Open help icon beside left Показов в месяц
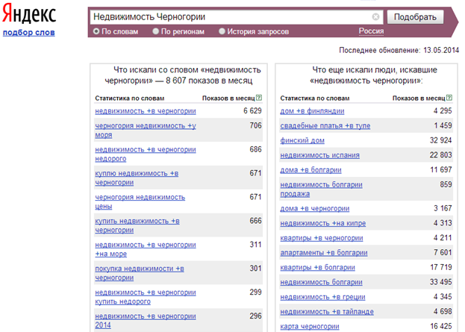This screenshot has height=332, width=465. tap(259, 98)
